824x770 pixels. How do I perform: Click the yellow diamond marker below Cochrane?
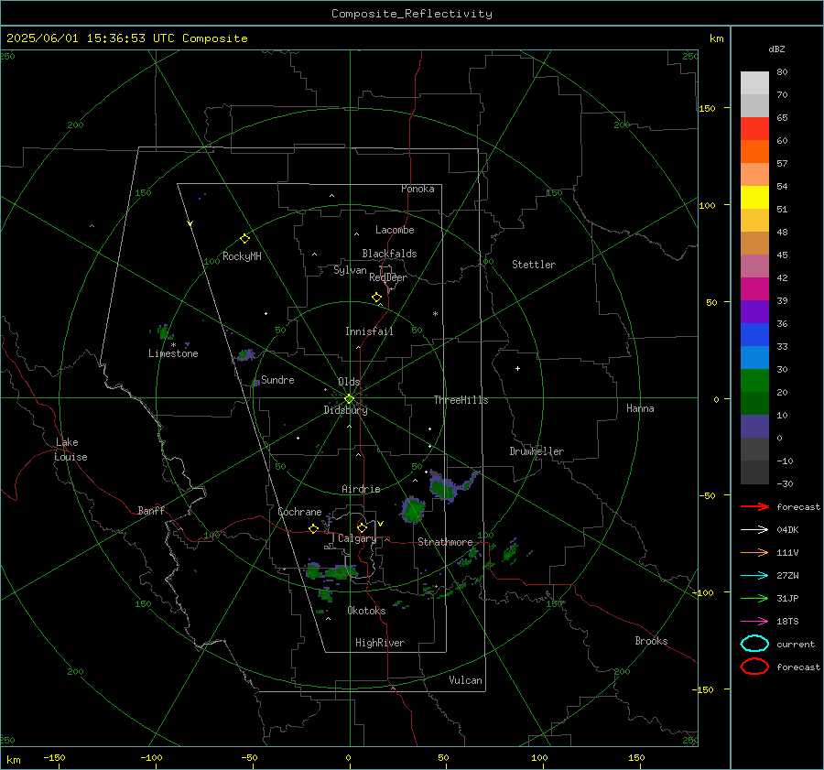(x=314, y=528)
